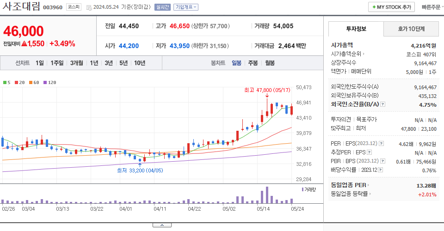Image resolution: width=444 pixels, height=231 pixels.
Task: Click the purple 120-day moving average legend
Action: [x=50, y=83]
